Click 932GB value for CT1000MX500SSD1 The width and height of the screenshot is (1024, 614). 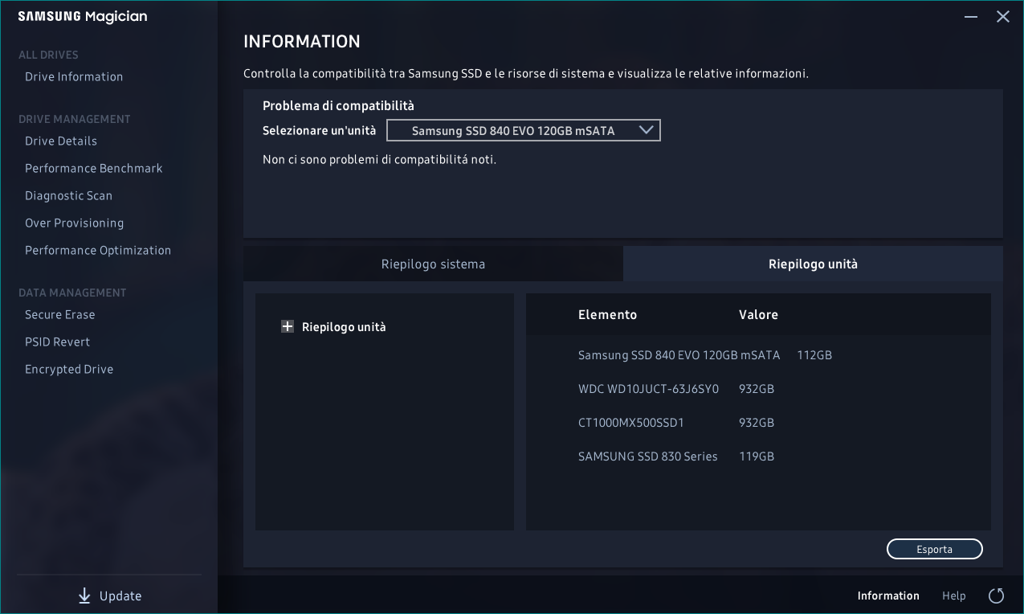[757, 422]
